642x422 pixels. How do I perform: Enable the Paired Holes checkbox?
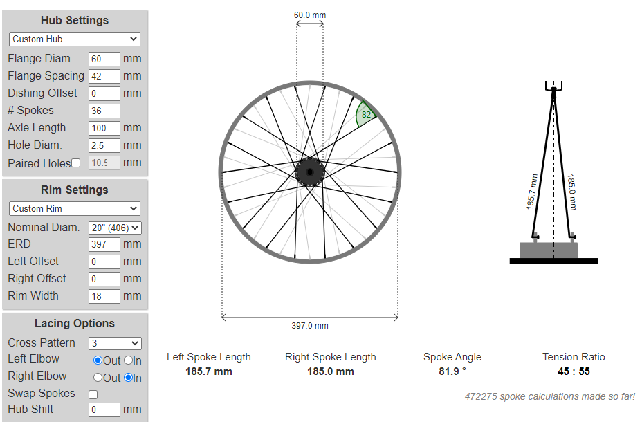[x=76, y=163]
